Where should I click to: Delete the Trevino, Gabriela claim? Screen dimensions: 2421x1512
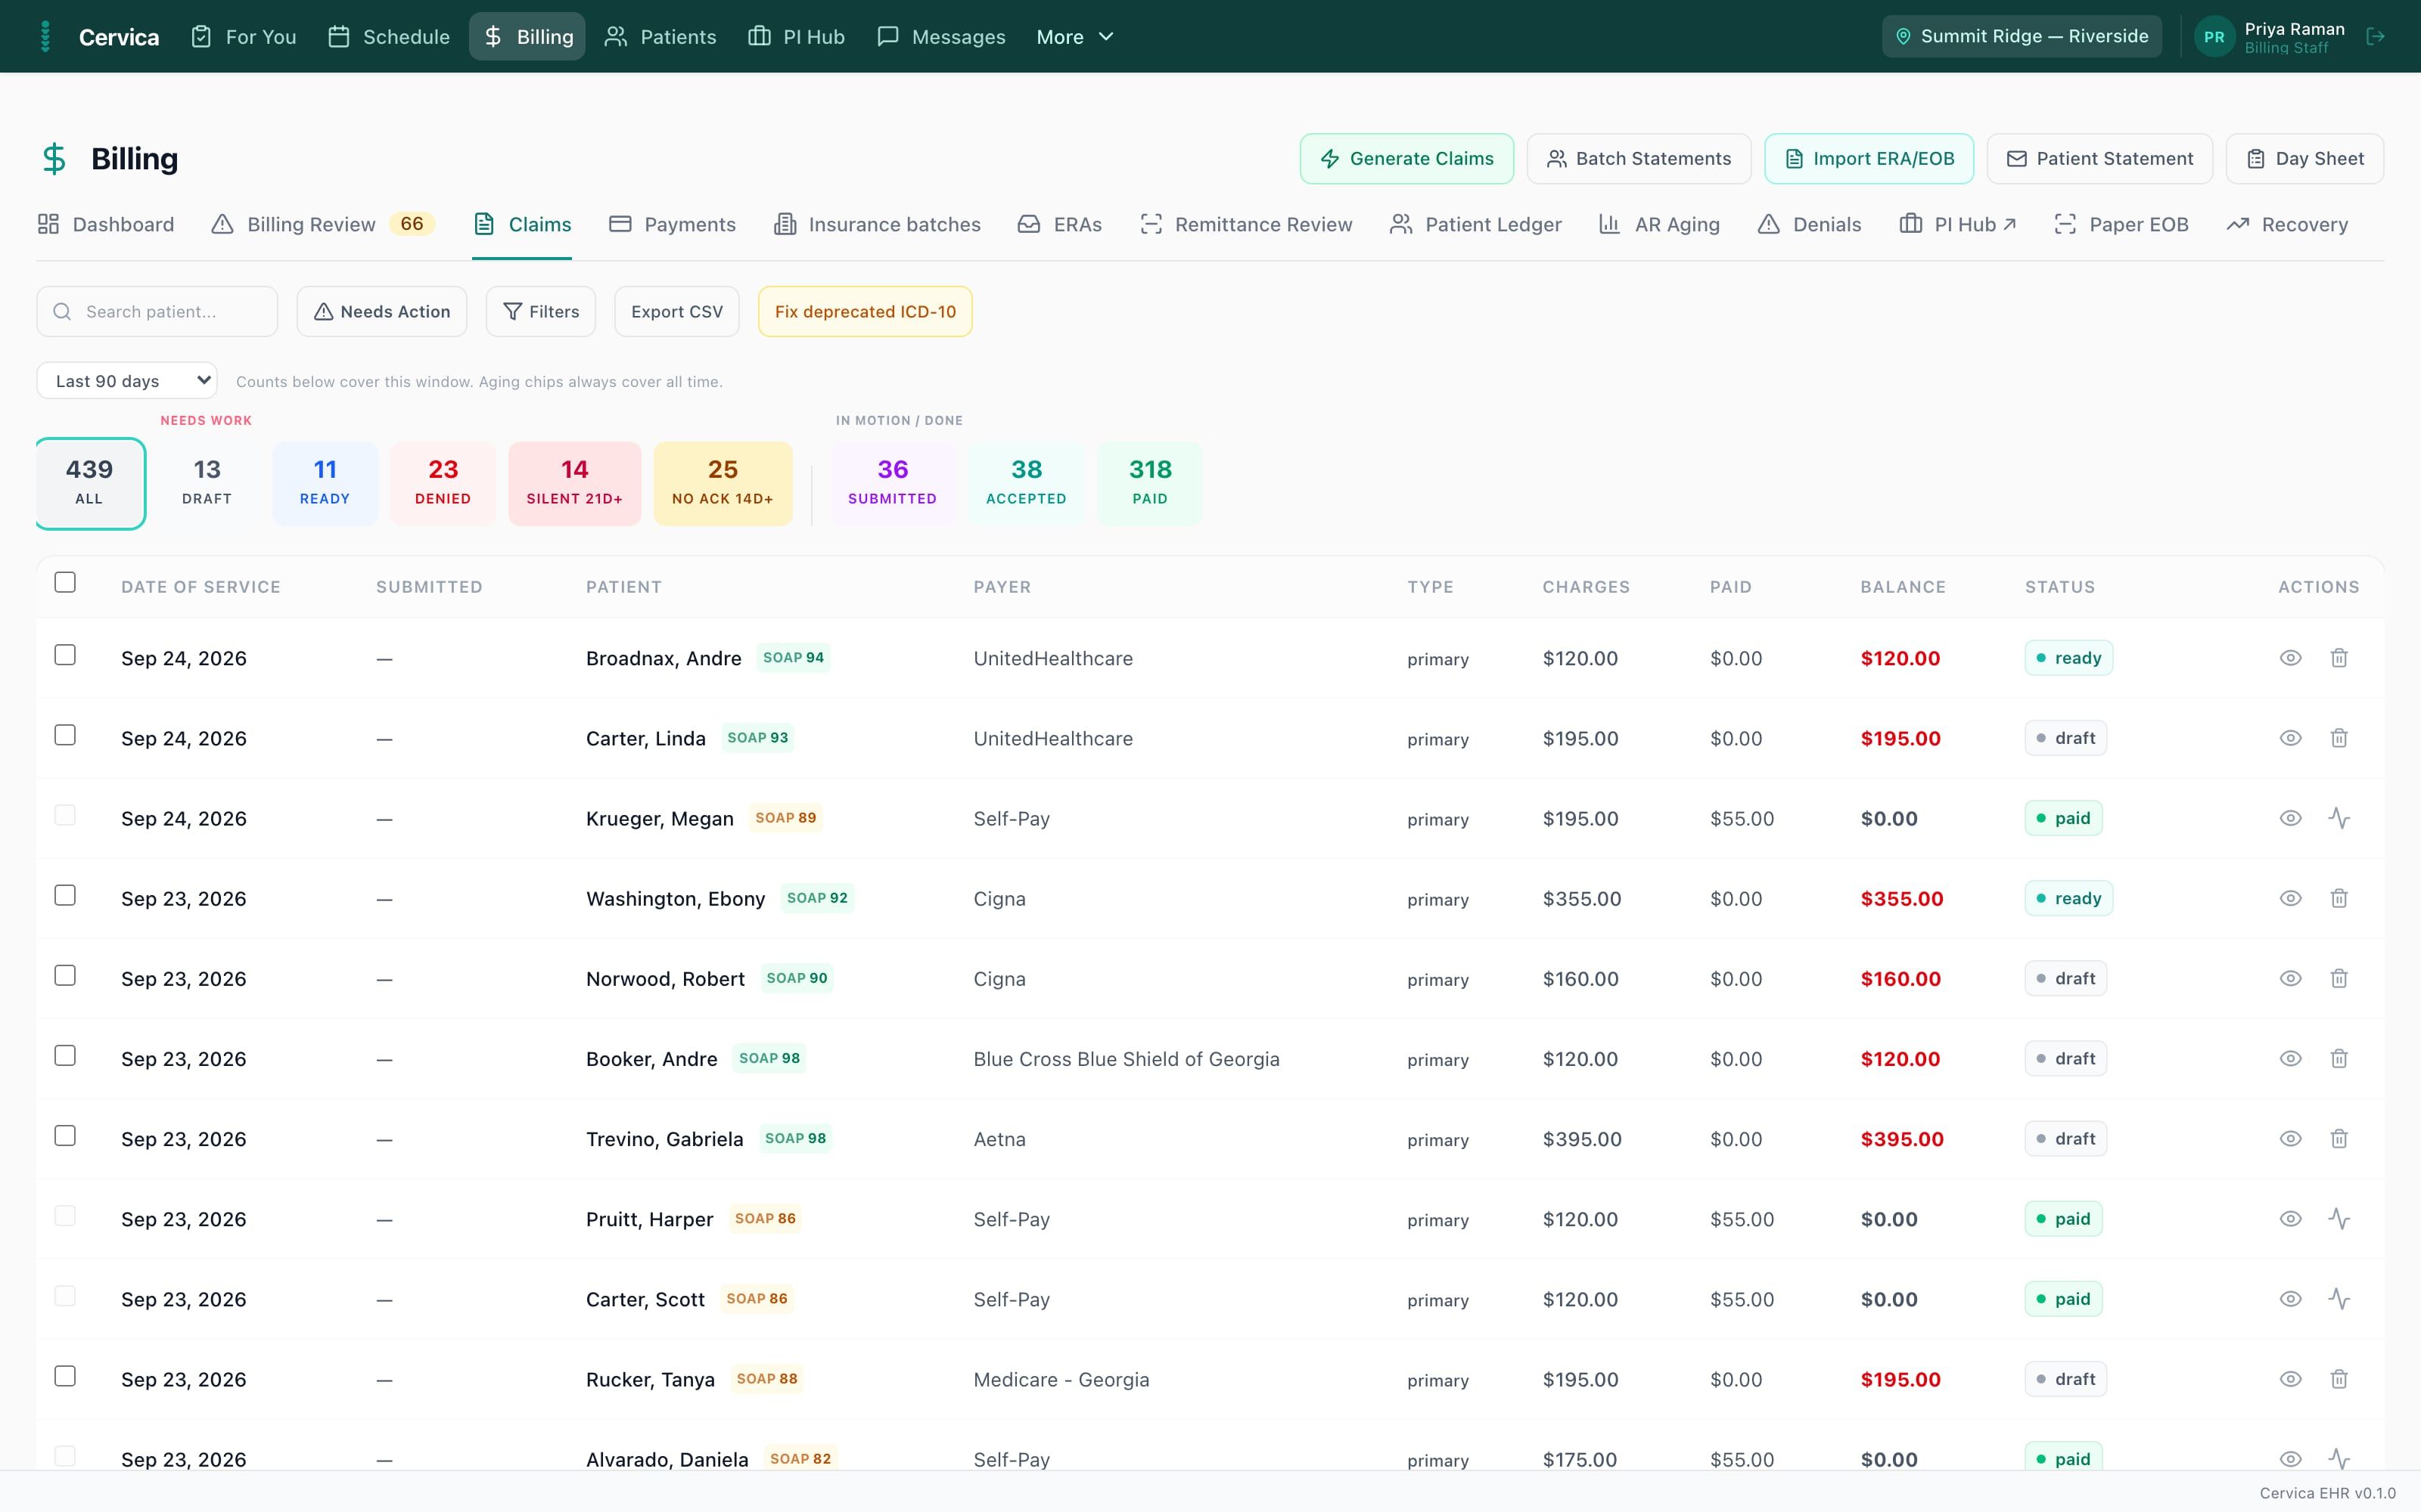click(2339, 1138)
